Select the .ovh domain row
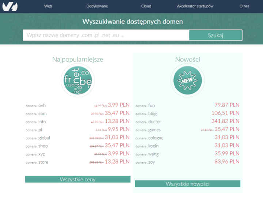The height and width of the screenshot is (203, 263). [x=77, y=106]
